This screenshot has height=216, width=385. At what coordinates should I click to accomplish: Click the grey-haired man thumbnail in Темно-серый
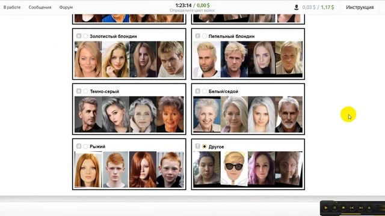click(88, 115)
